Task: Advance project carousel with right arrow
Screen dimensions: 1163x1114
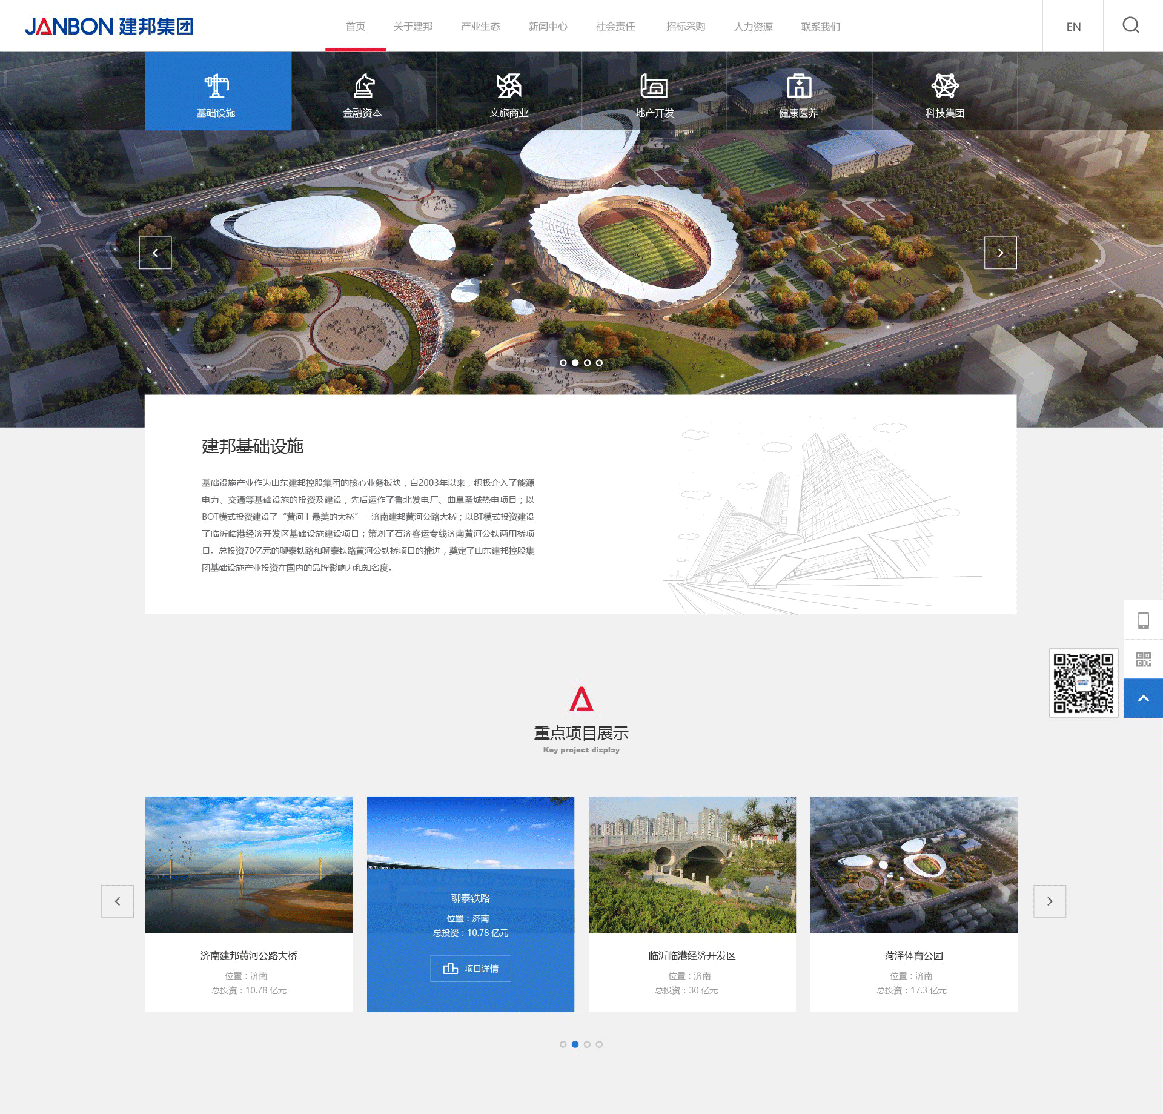Action: [x=1049, y=901]
